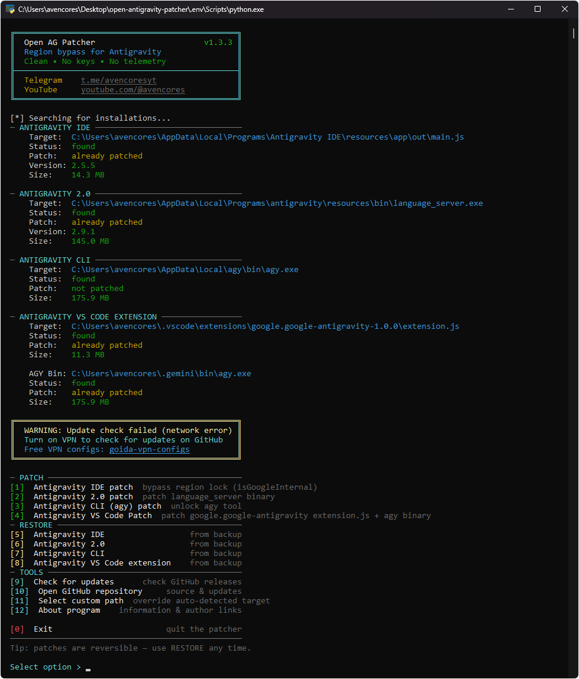Open the goida-vpn-configs link
Screen dimensions: 579x679
pos(150,449)
